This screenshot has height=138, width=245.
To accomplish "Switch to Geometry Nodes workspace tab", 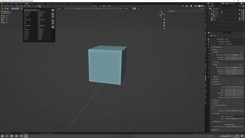I will (40, 3).
